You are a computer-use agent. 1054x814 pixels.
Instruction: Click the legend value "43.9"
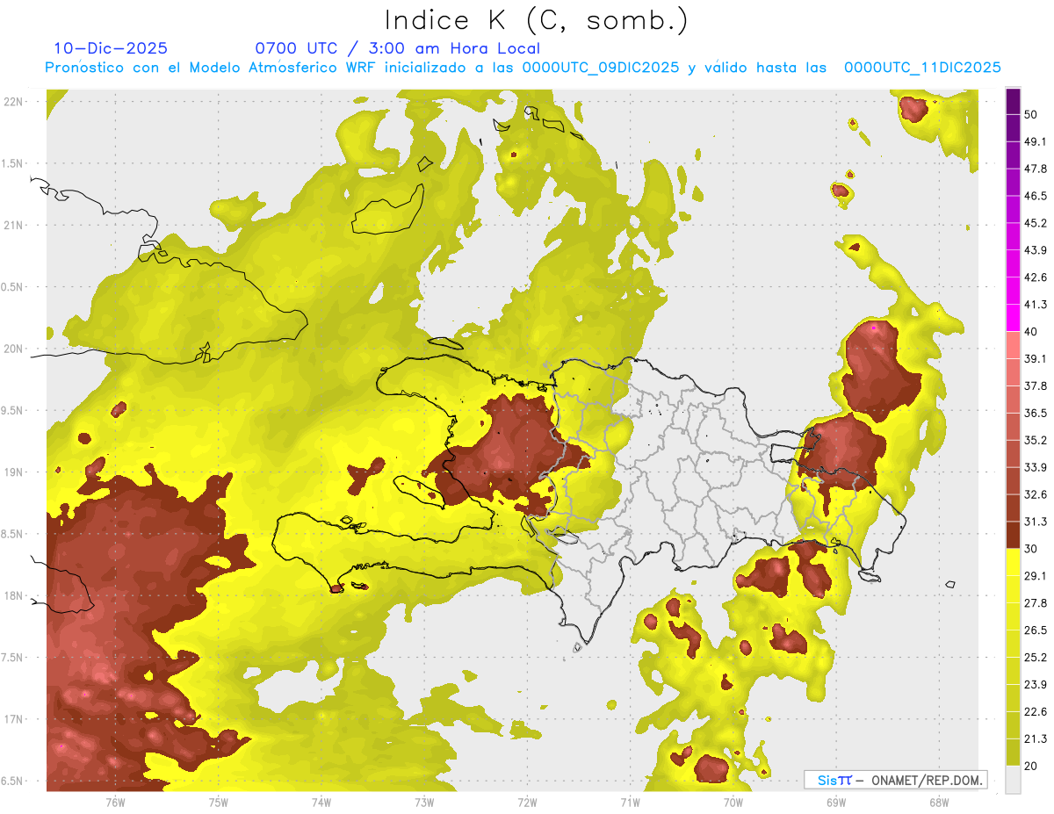pos(1036,250)
